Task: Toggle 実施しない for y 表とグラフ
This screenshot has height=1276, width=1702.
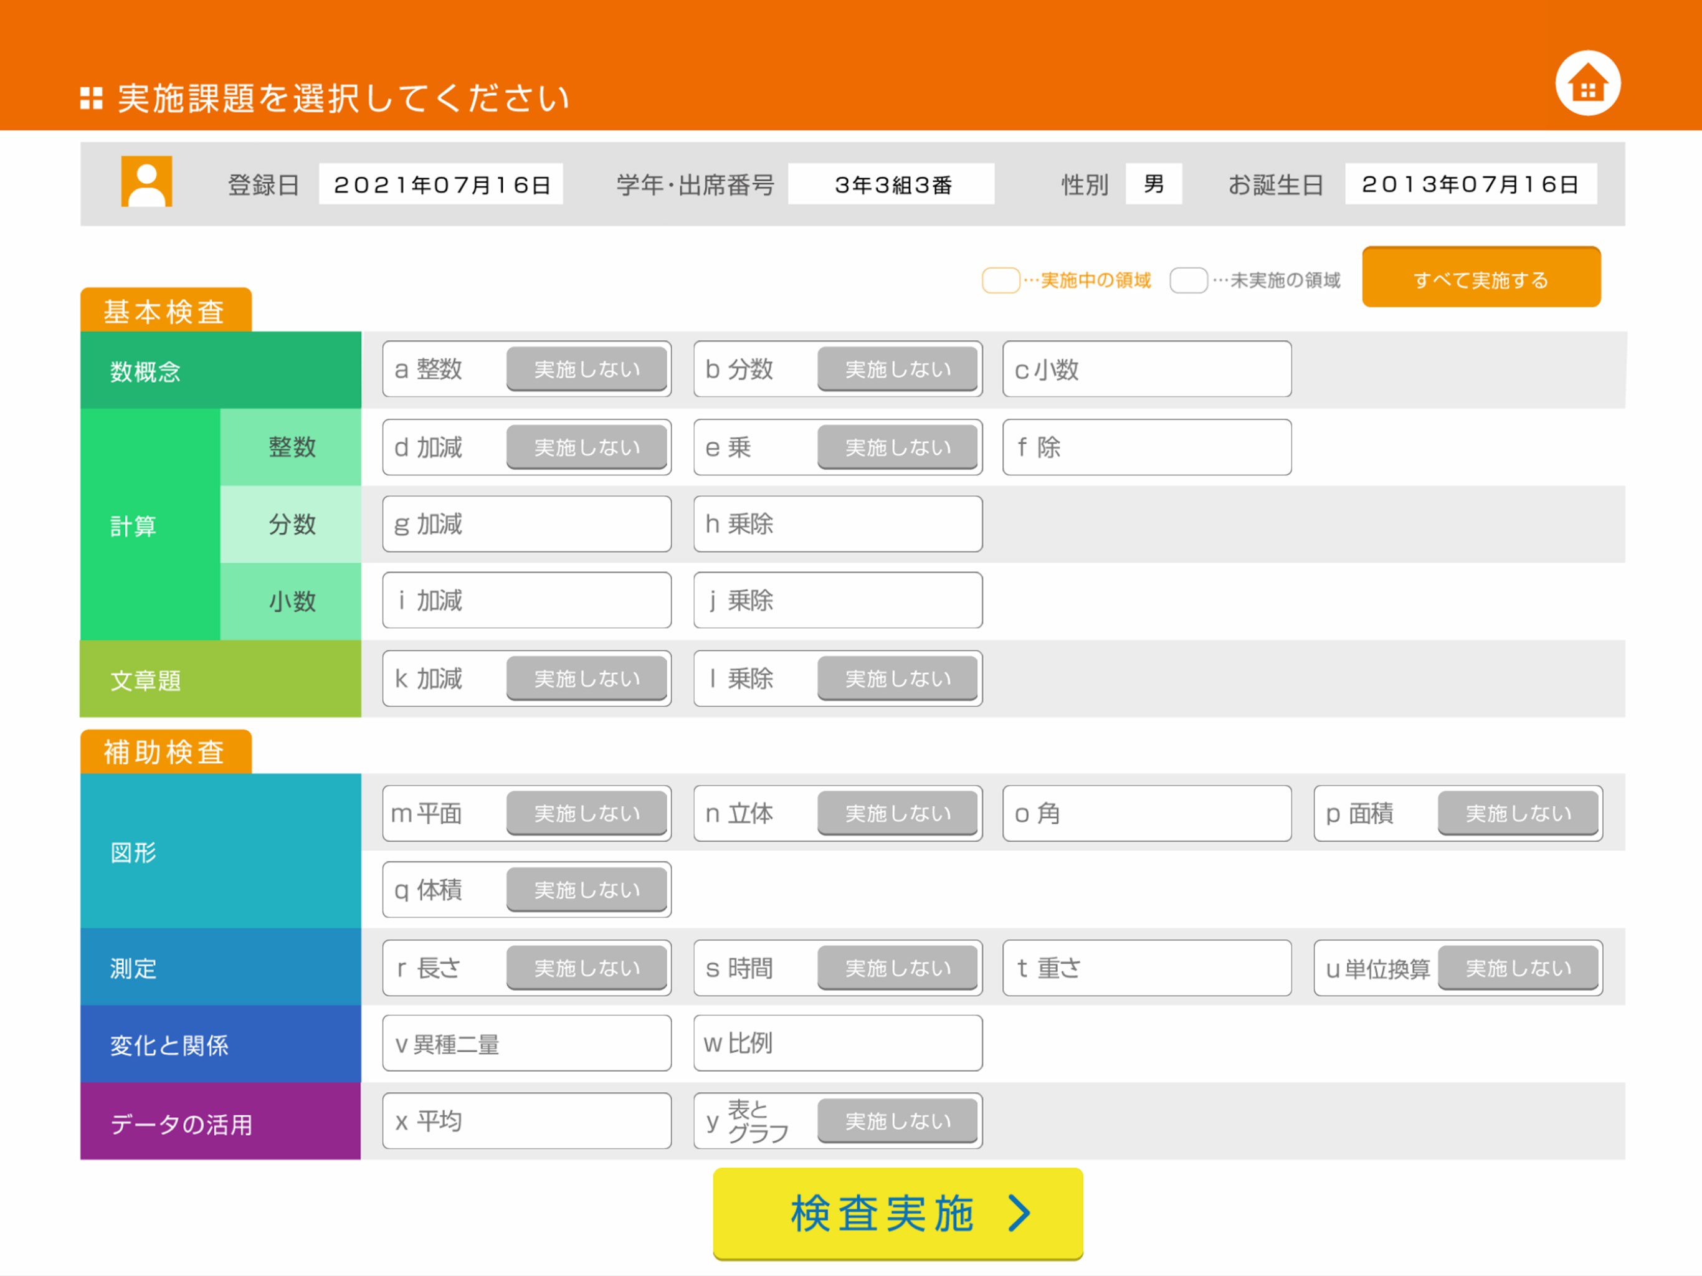Action: click(897, 1121)
